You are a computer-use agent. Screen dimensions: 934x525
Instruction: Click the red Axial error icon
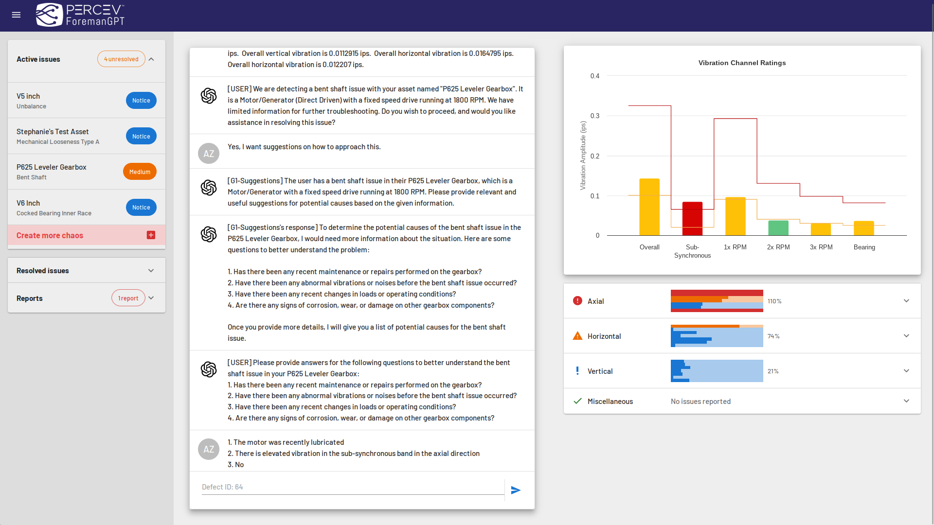click(577, 301)
